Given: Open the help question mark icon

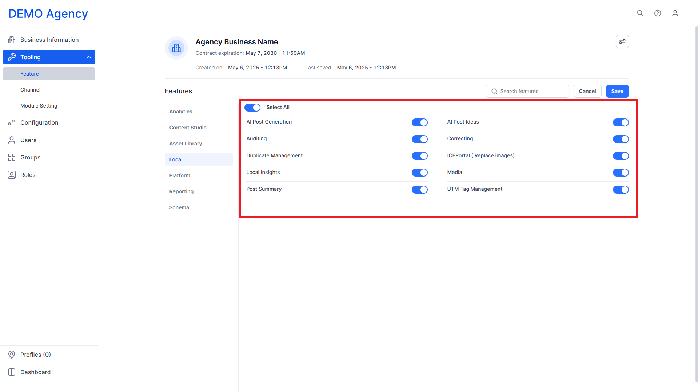Looking at the screenshot, I should click(x=658, y=13).
